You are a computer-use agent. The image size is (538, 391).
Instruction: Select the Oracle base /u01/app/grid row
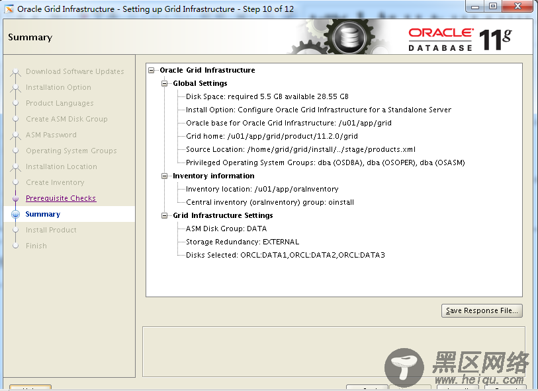[289, 124]
